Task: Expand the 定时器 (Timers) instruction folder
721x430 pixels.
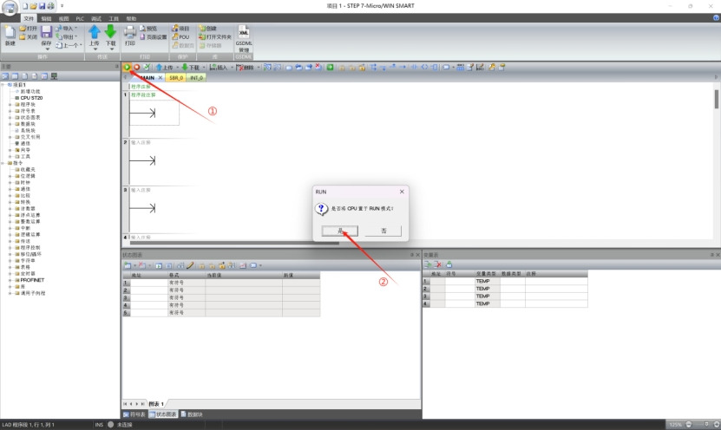Action: [x=10, y=273]
